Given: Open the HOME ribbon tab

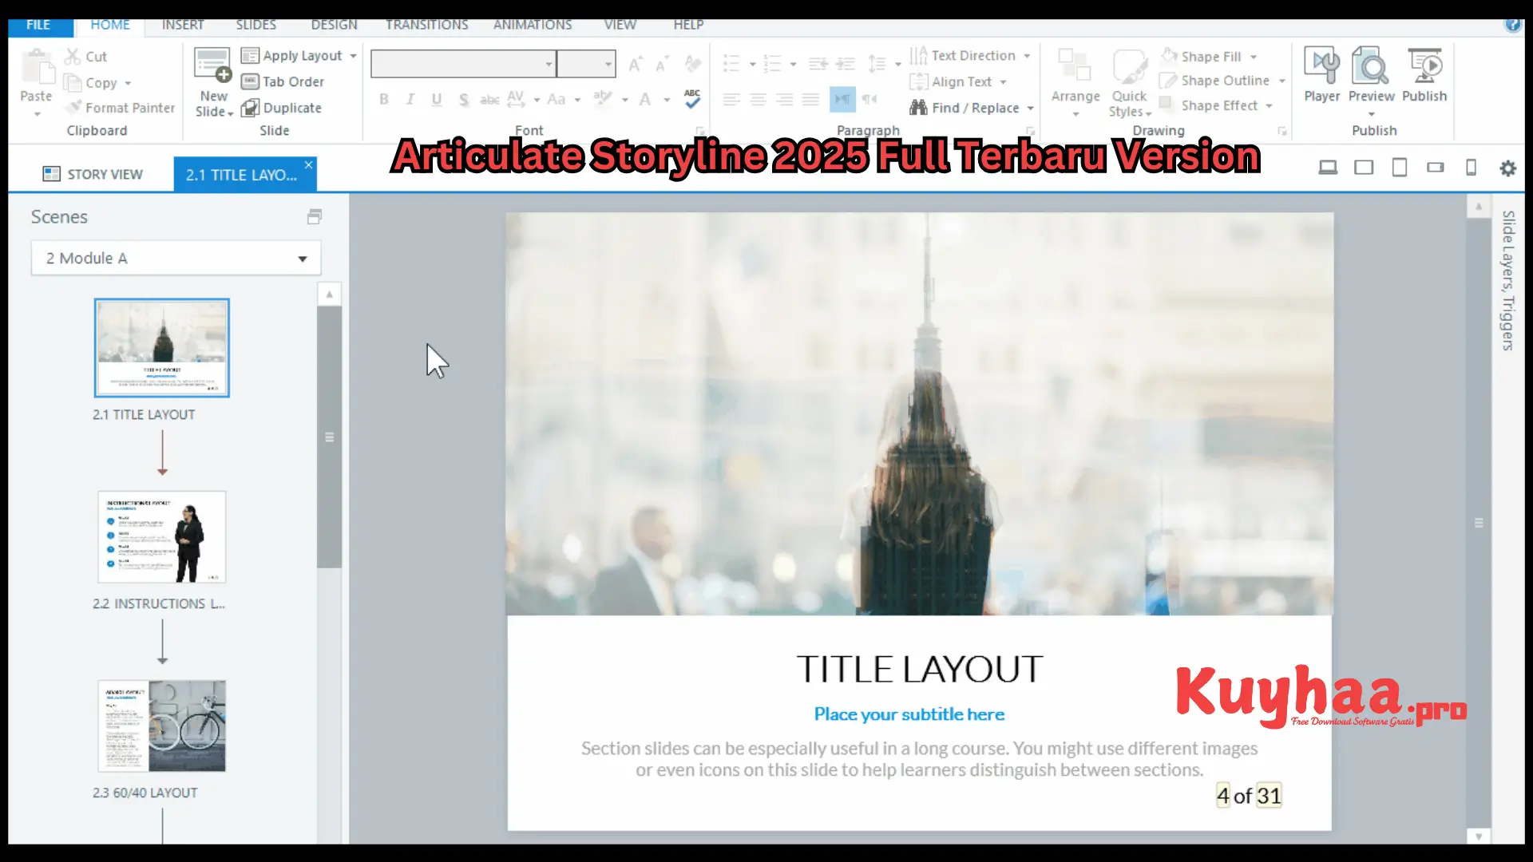Looking at the screenshot, I should pyautogui.click(x=110, y=24).
